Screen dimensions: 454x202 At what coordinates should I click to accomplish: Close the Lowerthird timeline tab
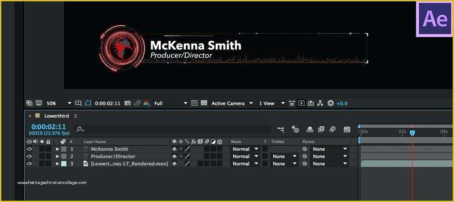pyautogui.click(x=30, y=116)
